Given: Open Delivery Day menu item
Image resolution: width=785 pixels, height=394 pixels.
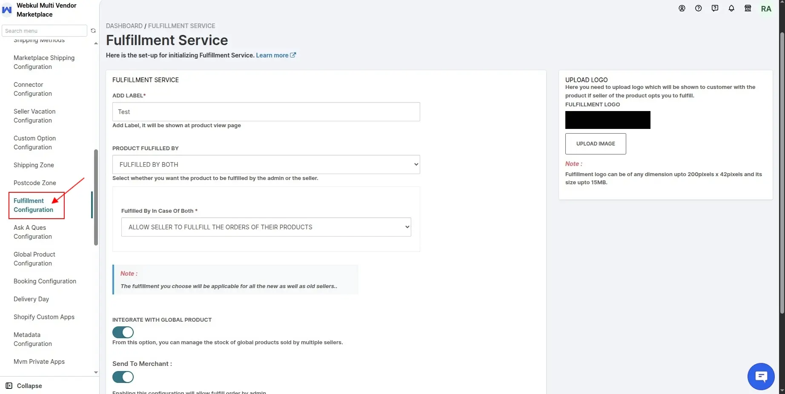Looking at the screenshot, I should point(31,299).
